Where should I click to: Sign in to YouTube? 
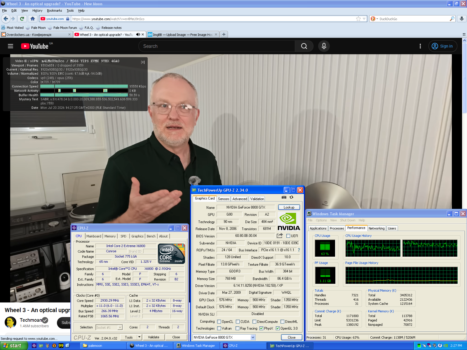[443, 46]
